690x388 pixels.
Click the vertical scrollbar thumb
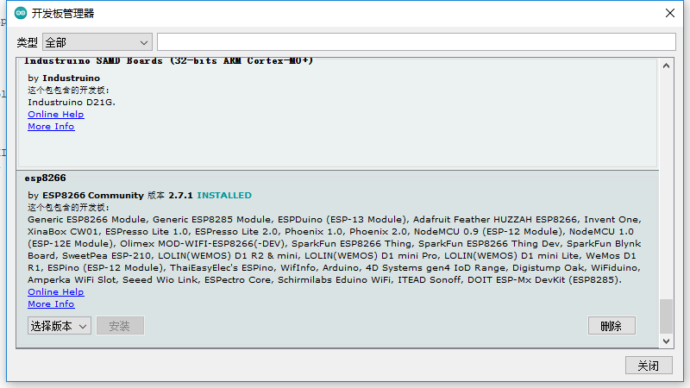666,316
